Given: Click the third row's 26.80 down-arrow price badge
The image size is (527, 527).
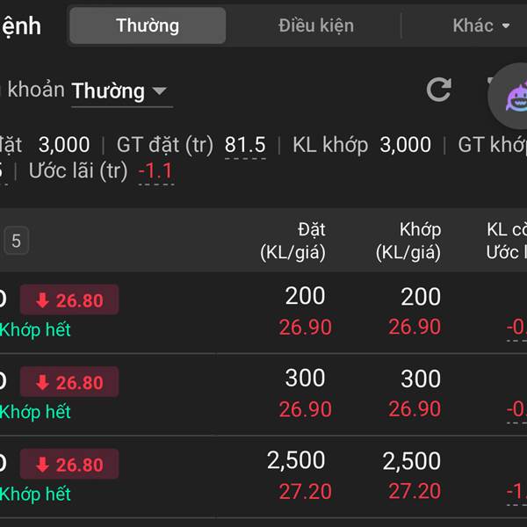Looking at the screenshot, I should 69,465.
